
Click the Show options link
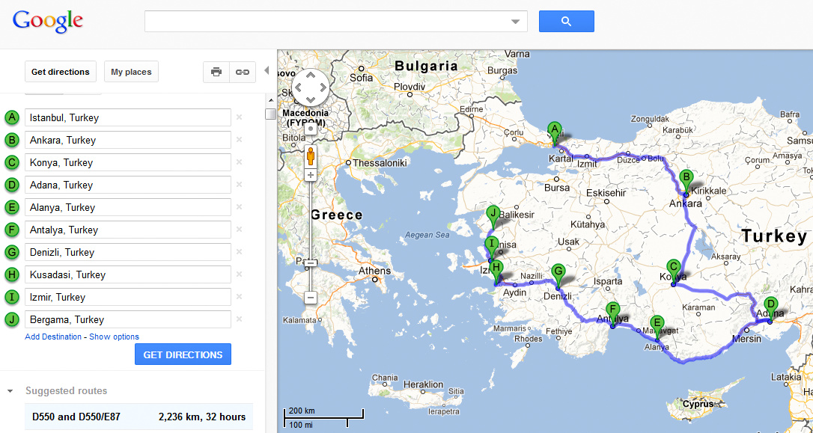pyautogui.click(x=114, y=337)
